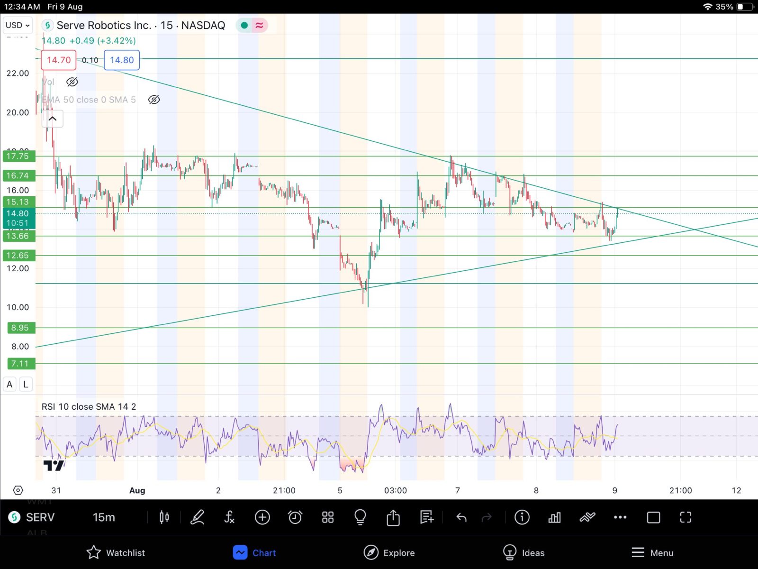This screenshot has width=758, height=569.
Task: Open the USD currency dropdown
Action: (18, 25)
